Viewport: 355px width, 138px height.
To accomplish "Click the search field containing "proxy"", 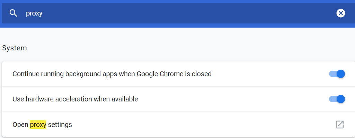I will point(139,13).
